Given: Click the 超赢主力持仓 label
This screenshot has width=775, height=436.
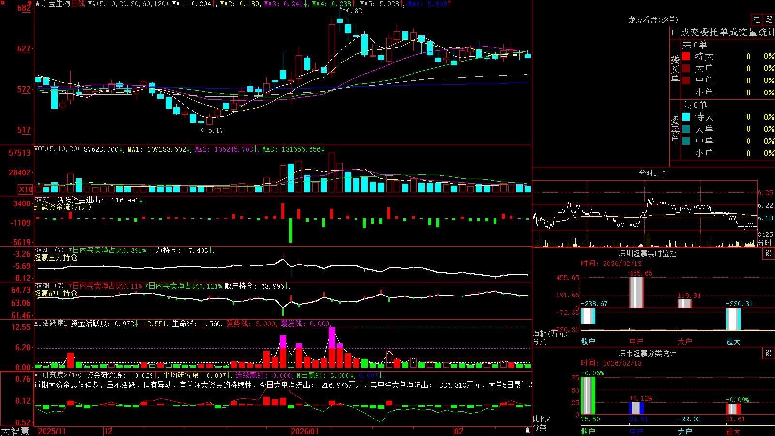Looking at the screenshot, I should point(56,258).
